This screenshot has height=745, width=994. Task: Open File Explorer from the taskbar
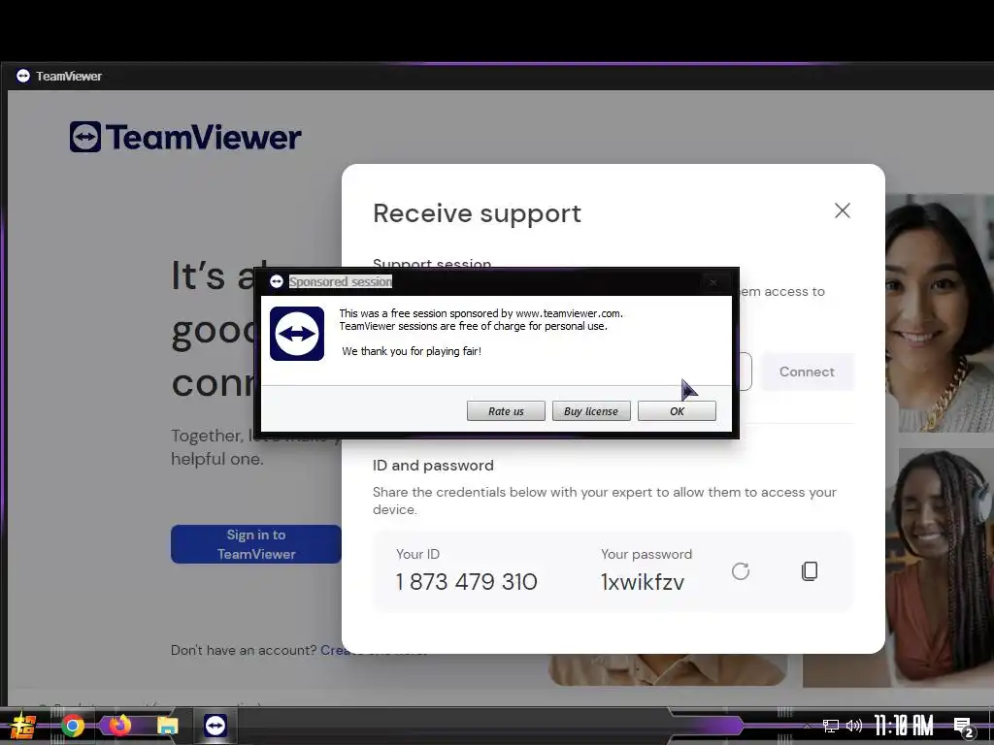point(167,726)
